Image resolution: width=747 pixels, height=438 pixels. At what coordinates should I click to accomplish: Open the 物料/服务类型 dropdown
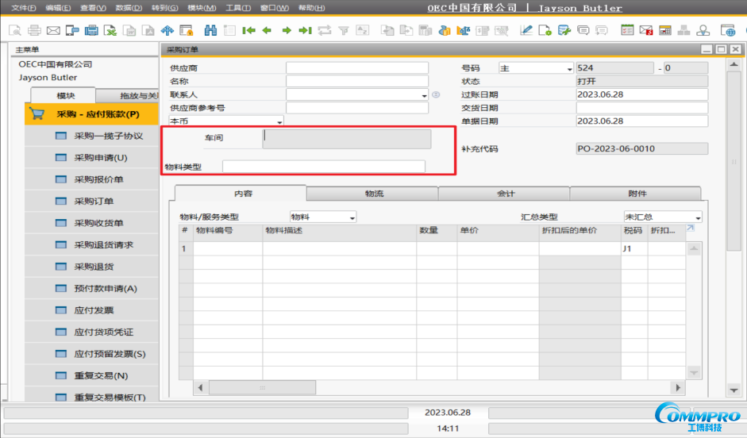[x=352, y=217]
